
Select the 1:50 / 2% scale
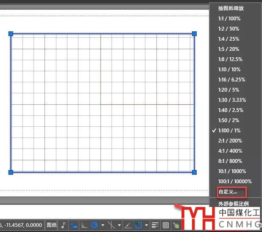229,120
